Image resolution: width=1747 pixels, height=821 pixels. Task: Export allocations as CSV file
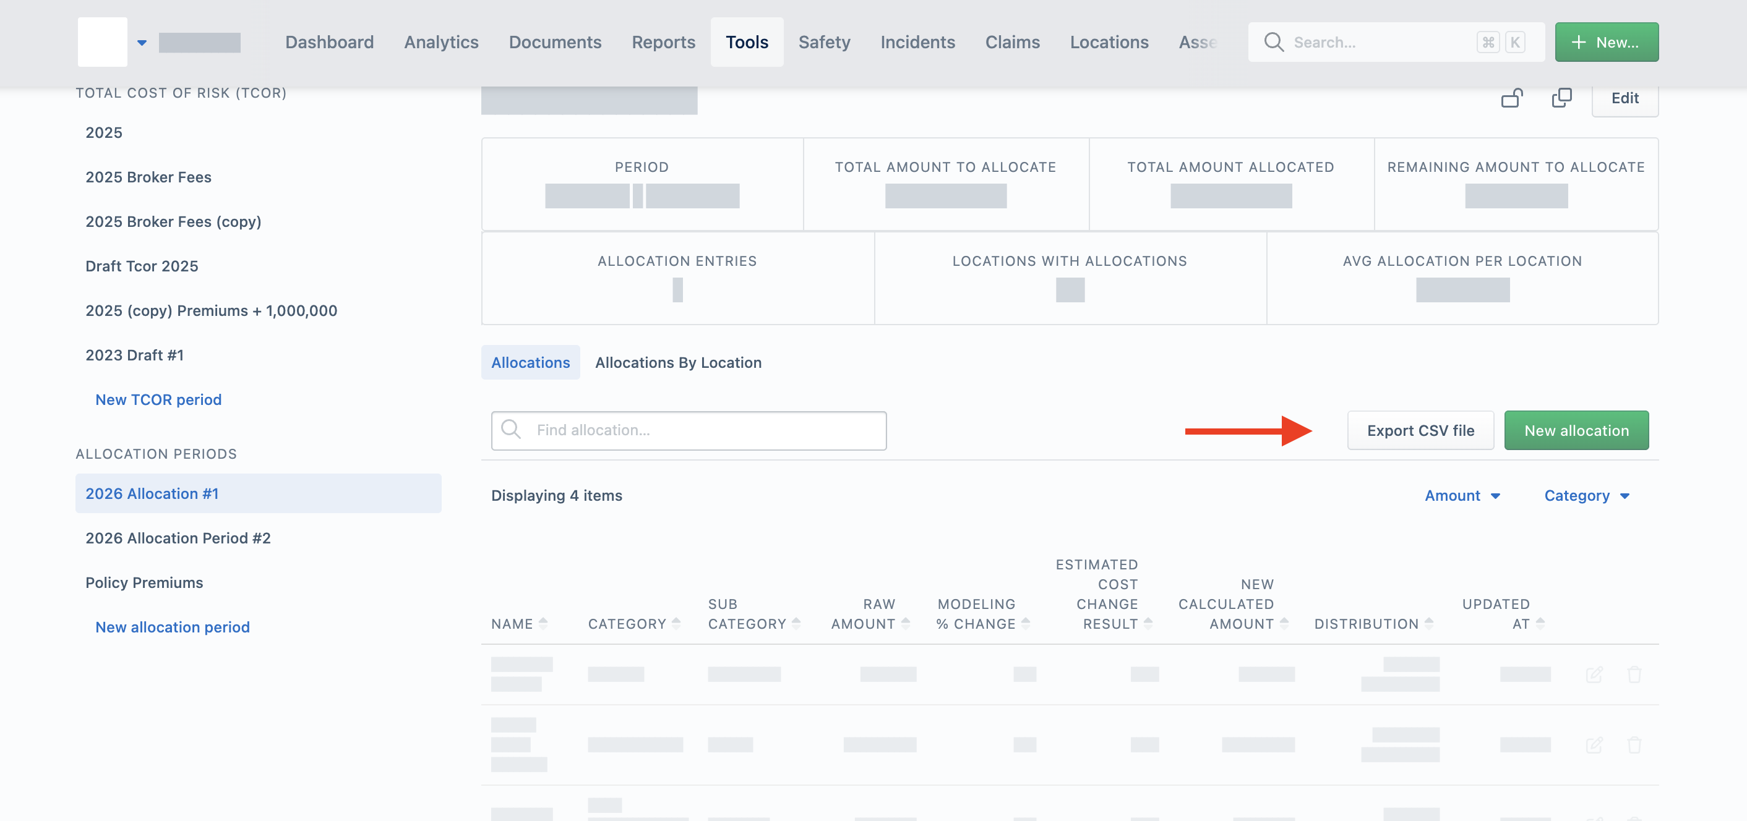(1420, 430)
